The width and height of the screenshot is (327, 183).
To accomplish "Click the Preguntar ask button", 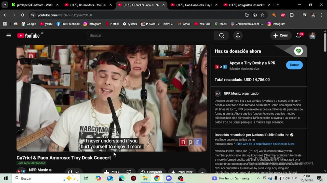I will click(182, 172).
